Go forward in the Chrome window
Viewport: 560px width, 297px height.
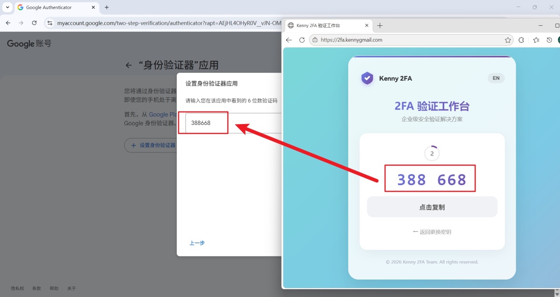(21, 23)
